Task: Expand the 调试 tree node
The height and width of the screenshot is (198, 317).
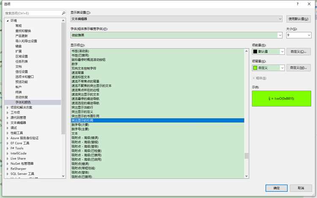Action: coord(8,128)
